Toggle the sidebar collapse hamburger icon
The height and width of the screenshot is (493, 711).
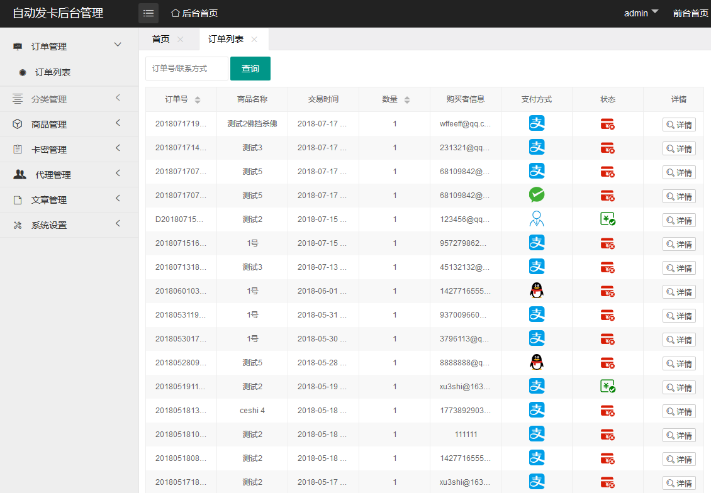pyautogui.click(x=148, y=13)
